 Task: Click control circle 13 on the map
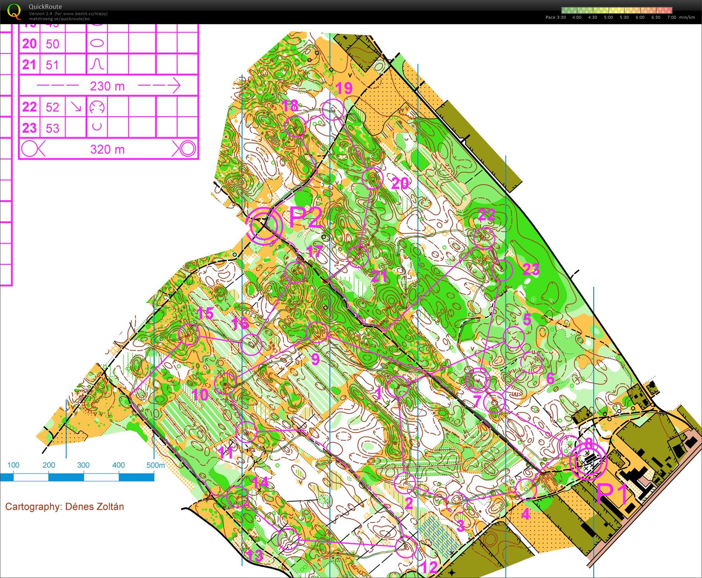[288, 539]
